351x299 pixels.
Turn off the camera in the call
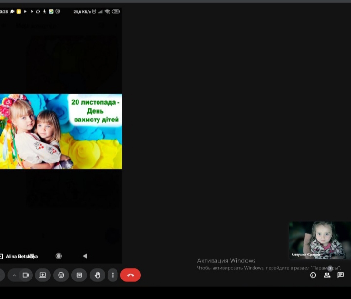26,275
